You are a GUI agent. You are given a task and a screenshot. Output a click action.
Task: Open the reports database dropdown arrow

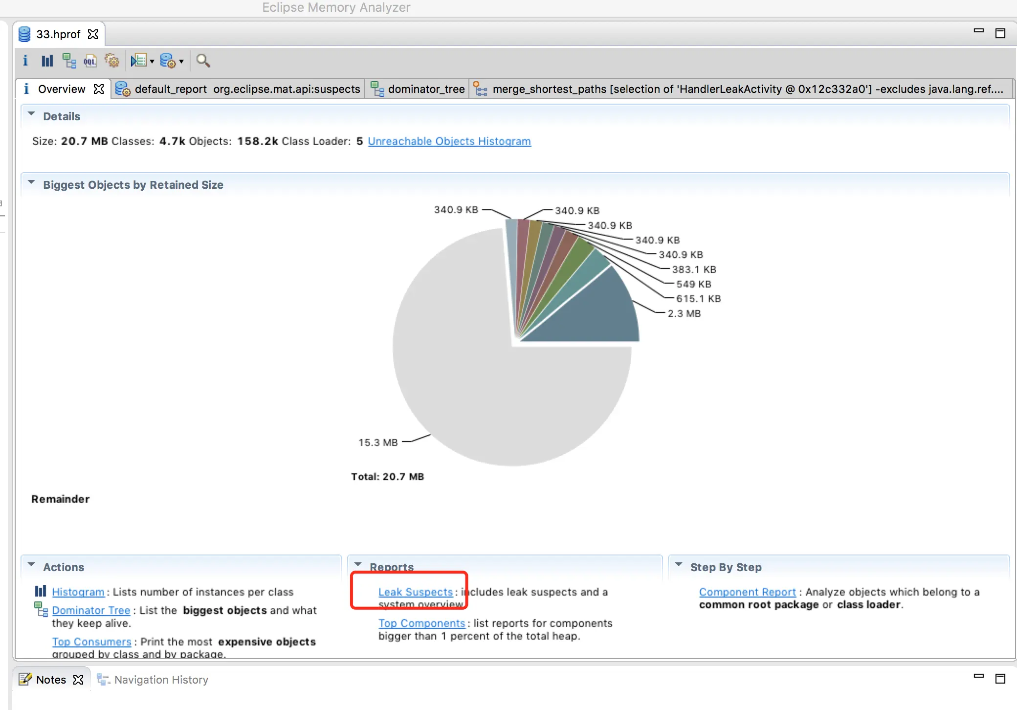181,62
